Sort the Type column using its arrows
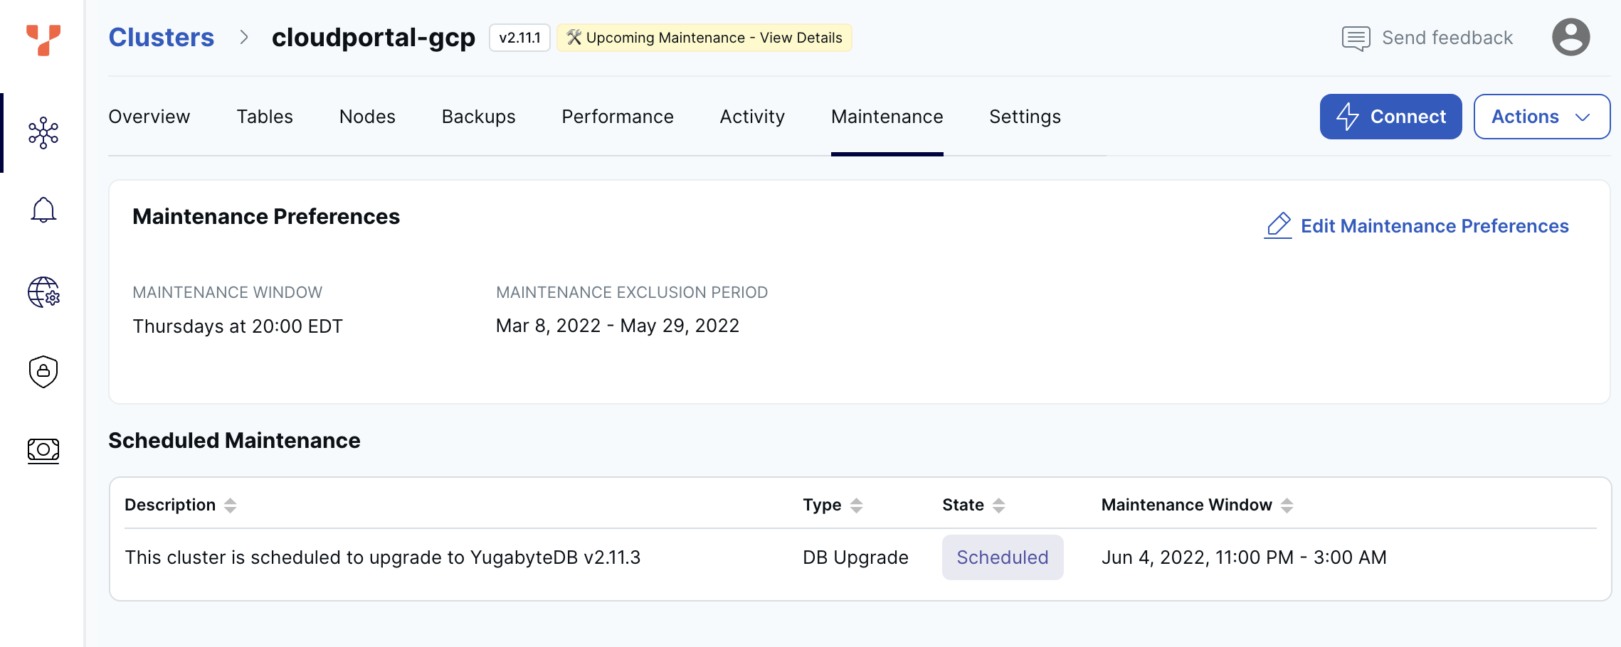This screenshot has height=647, width=1621. pos(857,505)
